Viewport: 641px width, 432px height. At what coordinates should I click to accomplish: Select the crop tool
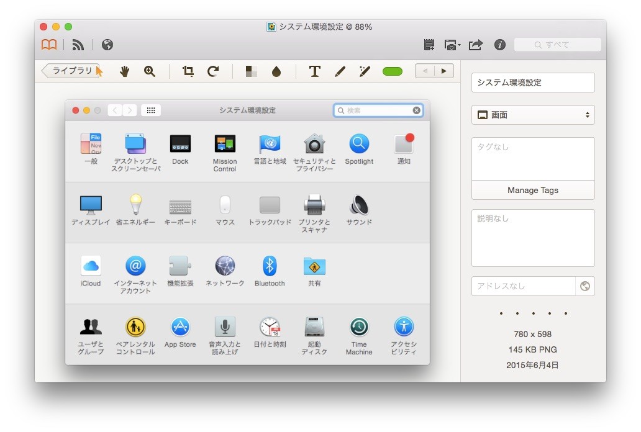tap(188, 71)
